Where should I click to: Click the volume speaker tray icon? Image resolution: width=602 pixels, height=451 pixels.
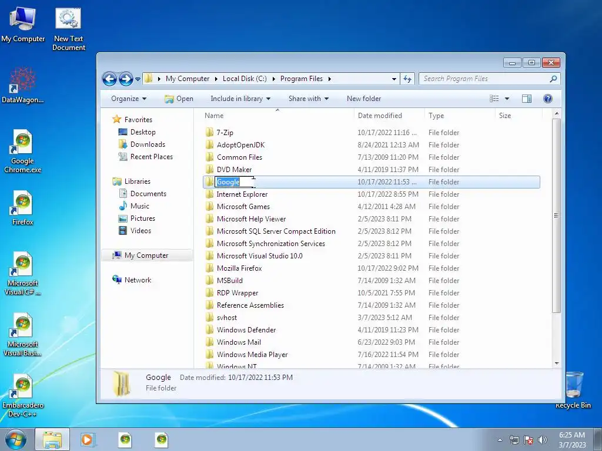[x=542, y=440]
